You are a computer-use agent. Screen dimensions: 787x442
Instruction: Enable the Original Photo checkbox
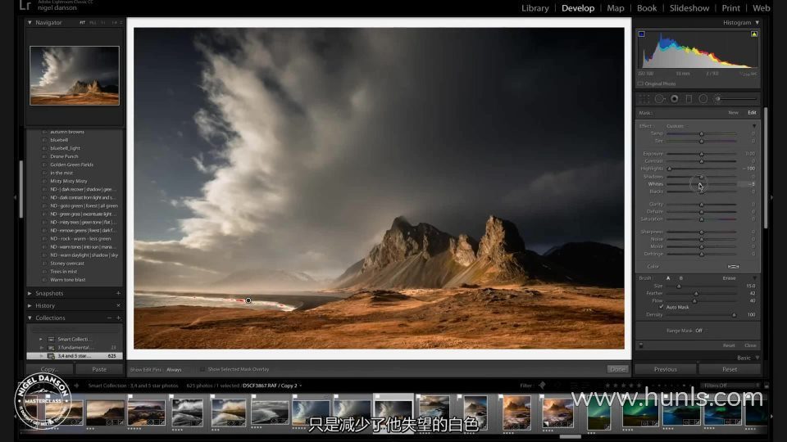click(x=640, y=83)
